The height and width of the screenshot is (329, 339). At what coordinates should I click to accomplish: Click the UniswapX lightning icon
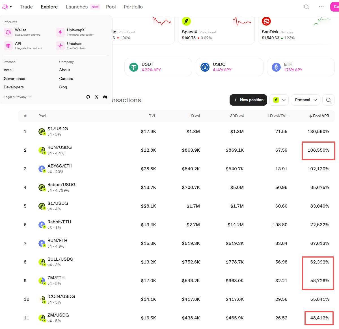pos(60,32)
